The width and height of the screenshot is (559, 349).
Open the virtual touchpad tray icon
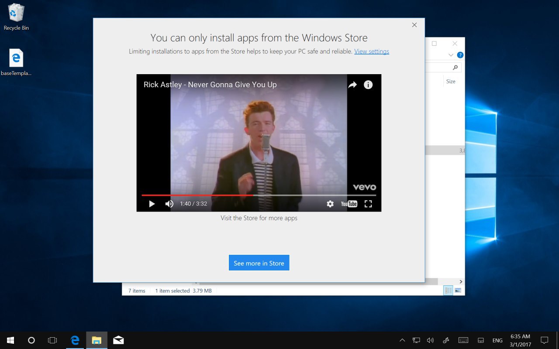coord(481,340)
